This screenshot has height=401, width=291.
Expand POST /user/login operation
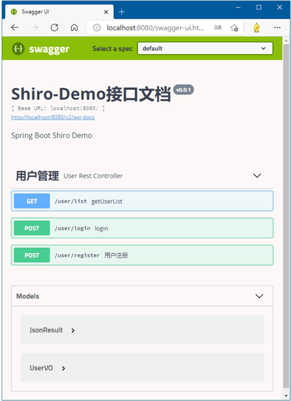[x=142, y=228]
